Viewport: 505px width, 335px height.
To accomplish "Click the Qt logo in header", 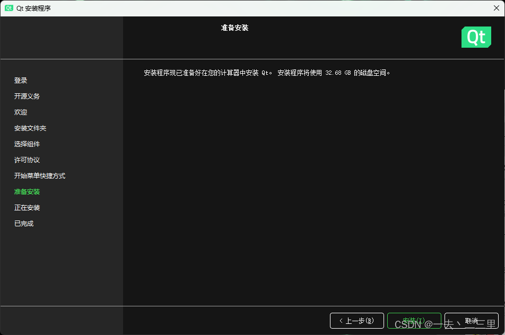I will coord(476,37).
